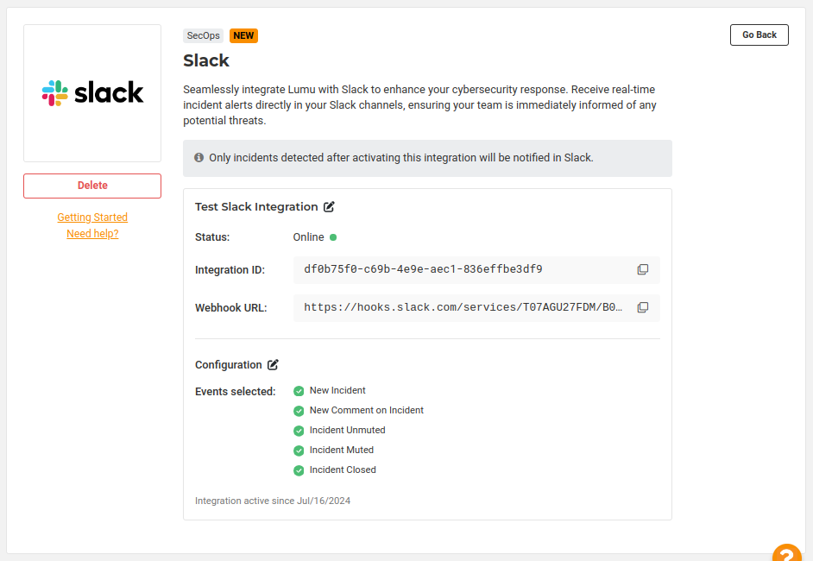Image resolution: width=813 pixels, height=561 pixels.
Task: Click the Slack logo image
Action: tap(92, 93)
